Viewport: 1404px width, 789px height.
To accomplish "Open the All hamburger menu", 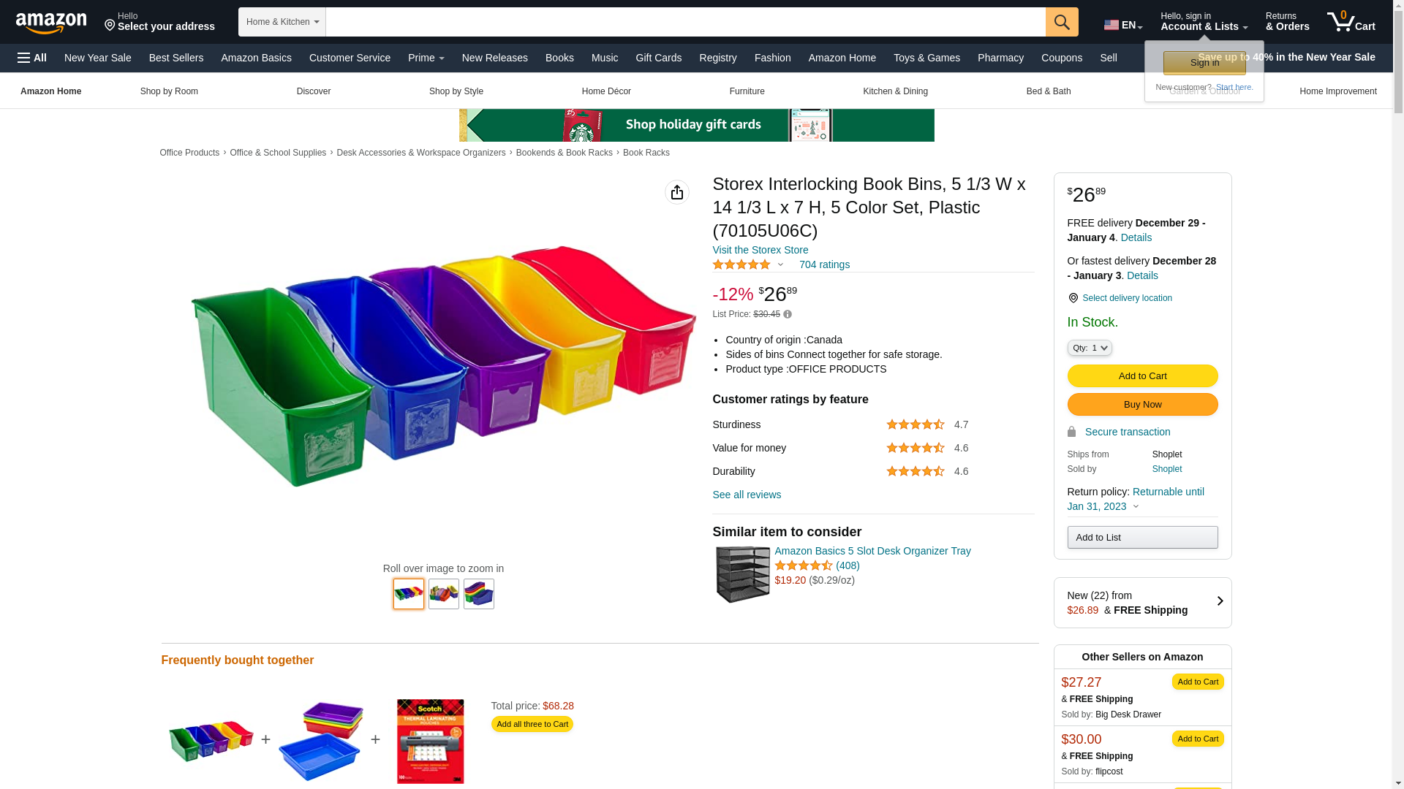I will point(32,58).
